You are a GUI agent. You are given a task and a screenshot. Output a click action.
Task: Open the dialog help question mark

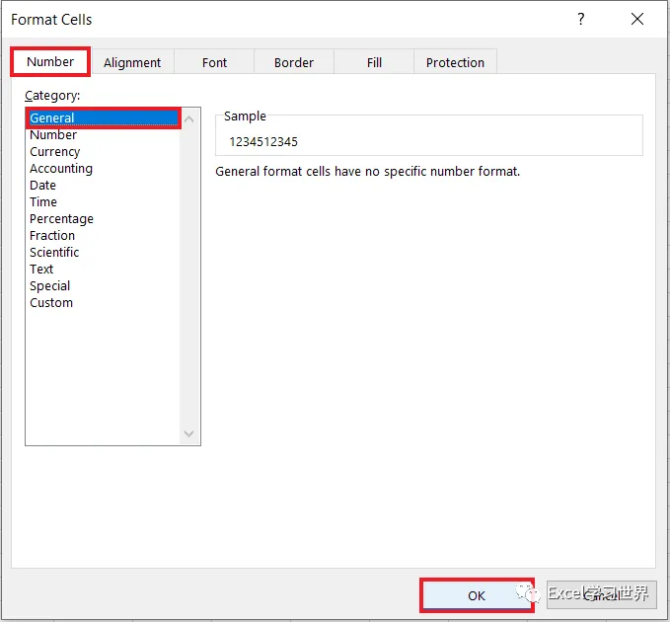tap(580, 19)
